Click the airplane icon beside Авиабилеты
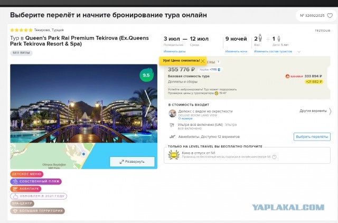 click(172, 137)
